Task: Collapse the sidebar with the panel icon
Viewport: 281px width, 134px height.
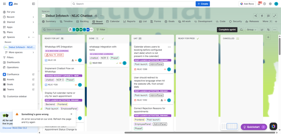Action: [33, 4]
